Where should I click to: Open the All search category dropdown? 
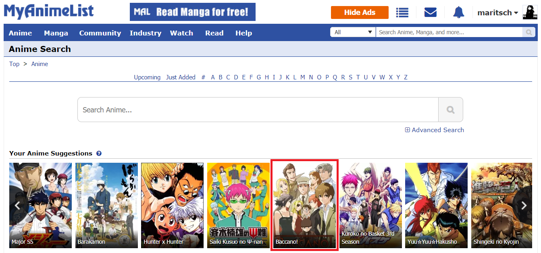click(353, 32)
